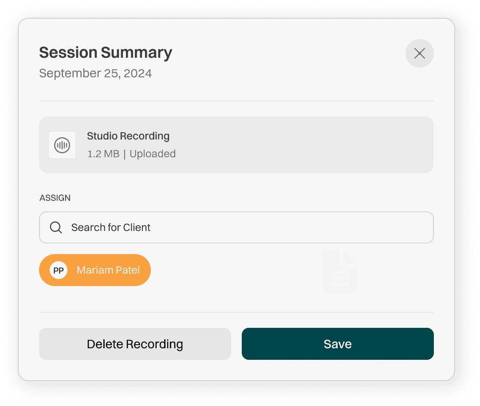Click the September 25, 2024 date label
Viewport: 480px width, 406px height.
95,73
